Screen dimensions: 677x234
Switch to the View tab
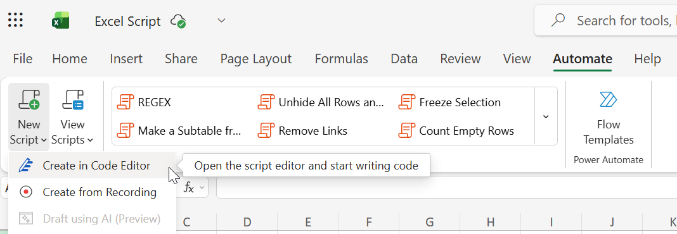517,59
